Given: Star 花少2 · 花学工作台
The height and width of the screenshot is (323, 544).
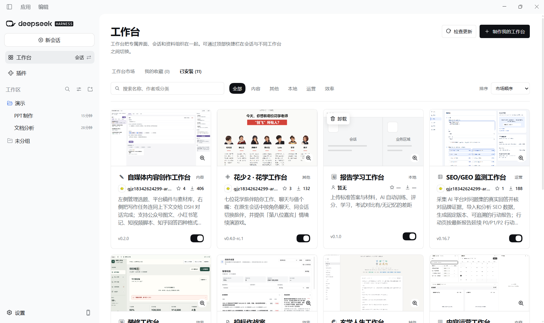Looking at the screenshot, I should (285, 189).
